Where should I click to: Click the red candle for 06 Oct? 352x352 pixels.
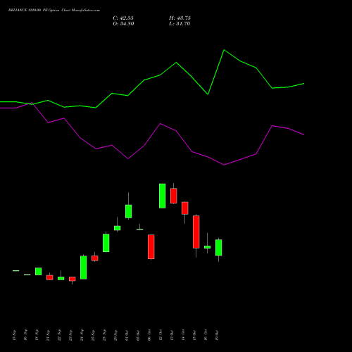[151, 246]
